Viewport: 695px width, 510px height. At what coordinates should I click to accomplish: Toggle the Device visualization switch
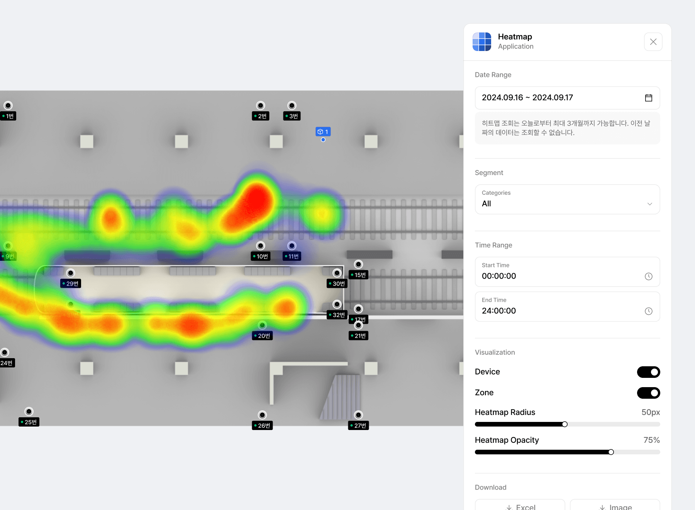tap(648, 372)
